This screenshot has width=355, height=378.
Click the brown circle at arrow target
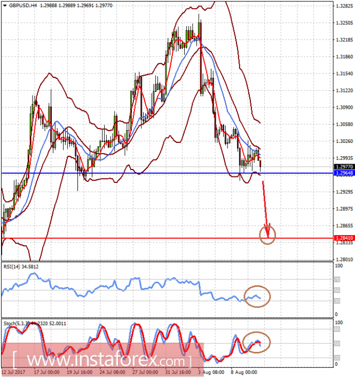tap(267, 234)
